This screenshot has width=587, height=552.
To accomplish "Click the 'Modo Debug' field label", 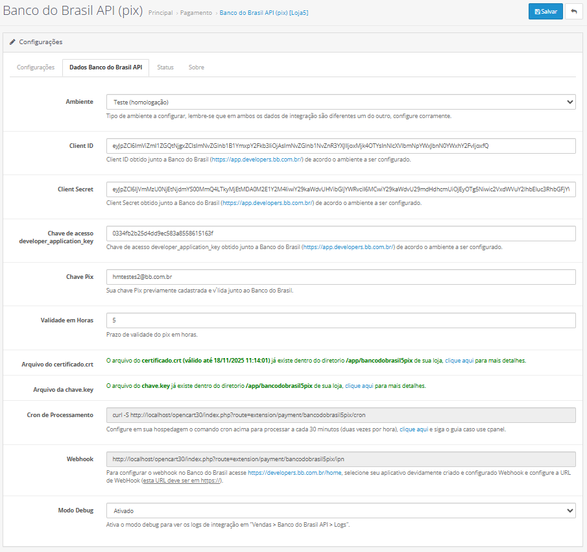I will click(76, 510).
